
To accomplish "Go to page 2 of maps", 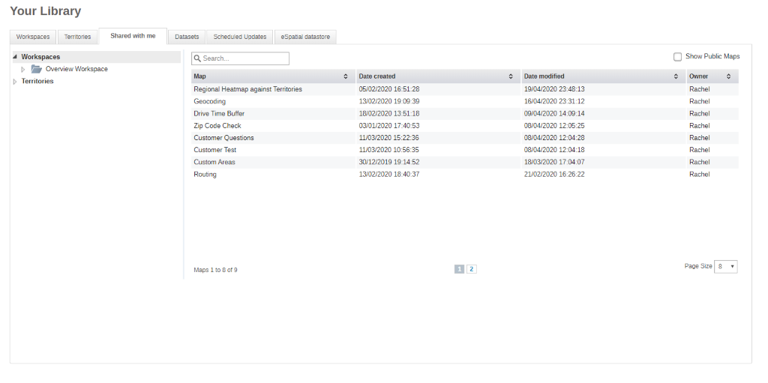I will click(472, 269).
